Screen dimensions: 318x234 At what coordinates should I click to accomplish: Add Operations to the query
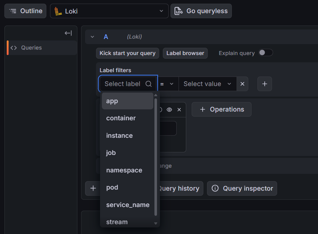222,109
